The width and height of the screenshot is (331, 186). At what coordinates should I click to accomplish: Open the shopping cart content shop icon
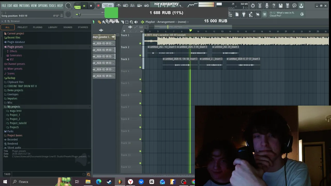pyautogui.click(x=265, y=14)
